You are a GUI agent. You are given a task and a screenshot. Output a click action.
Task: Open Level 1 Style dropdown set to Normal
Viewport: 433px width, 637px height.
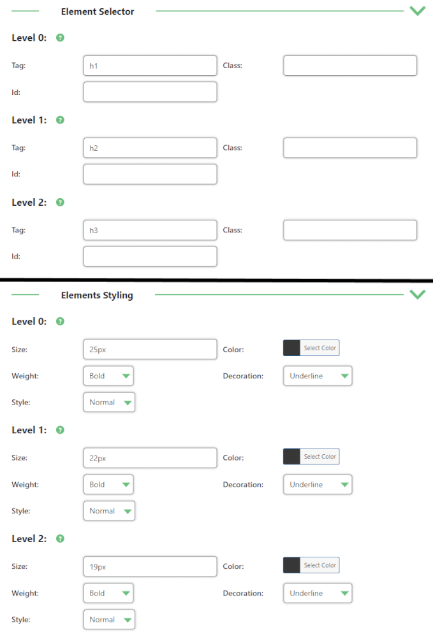pyautogui.click(x=109, y=511)
